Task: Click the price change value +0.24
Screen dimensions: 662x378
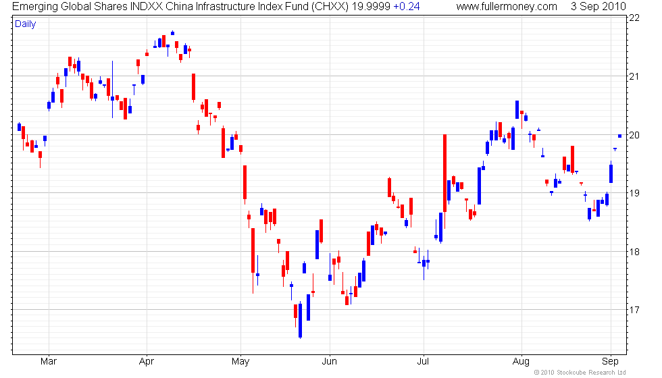Action: click(x=407, y=7)
